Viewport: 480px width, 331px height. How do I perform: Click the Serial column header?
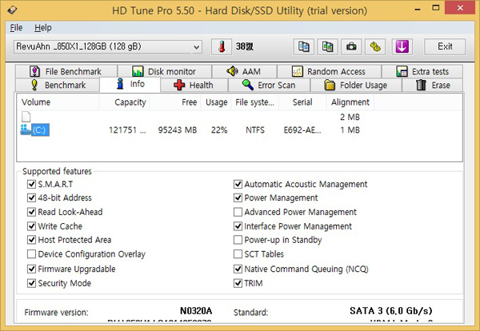[302, 102]
